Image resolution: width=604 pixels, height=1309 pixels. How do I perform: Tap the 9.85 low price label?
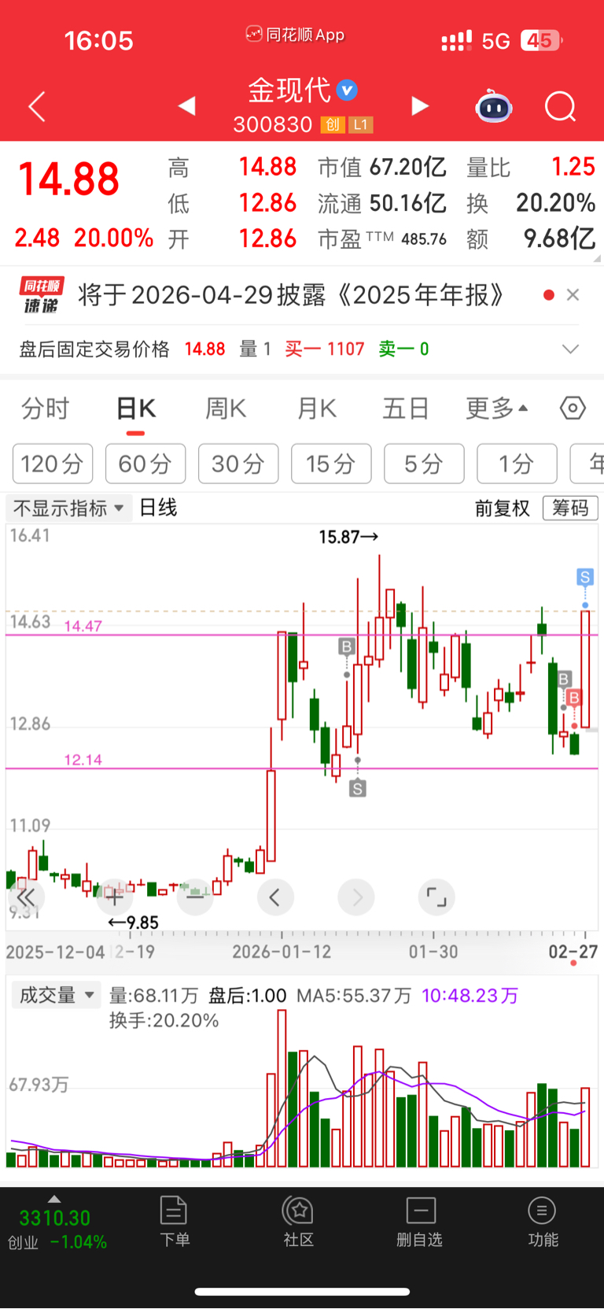134,922
